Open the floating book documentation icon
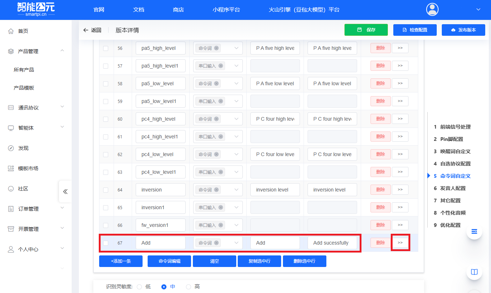 [x=474, y=272]
